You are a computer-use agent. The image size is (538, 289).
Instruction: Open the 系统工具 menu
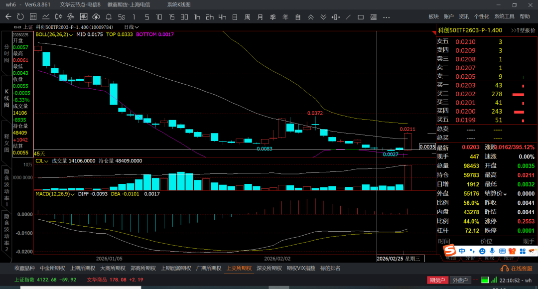click(x=504, y=17)
